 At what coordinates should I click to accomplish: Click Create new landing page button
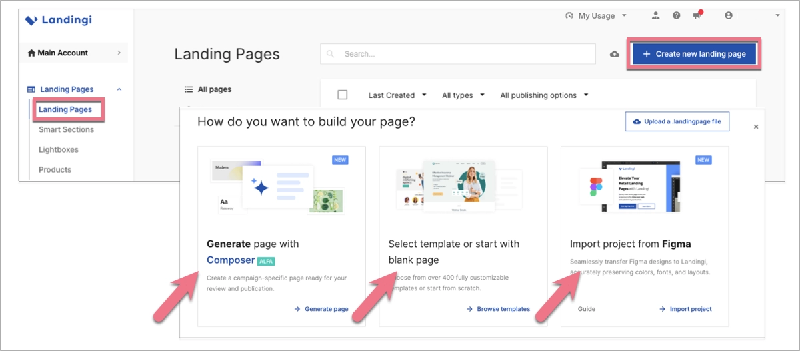(x=694, y=54)
